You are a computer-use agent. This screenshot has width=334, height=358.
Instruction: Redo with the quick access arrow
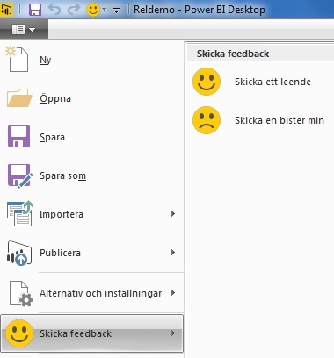[x=74, y=10]
